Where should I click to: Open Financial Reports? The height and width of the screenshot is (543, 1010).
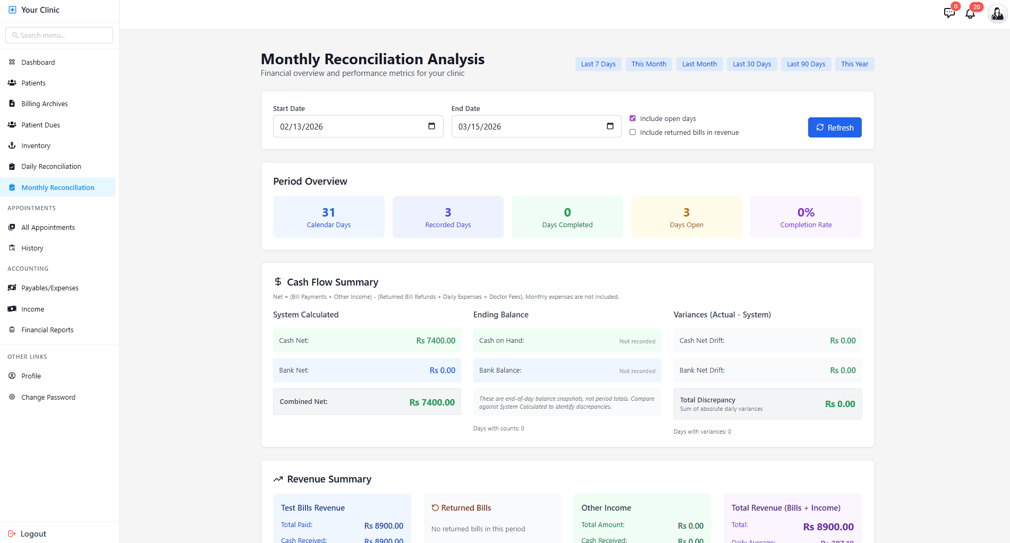click(47, 330)
